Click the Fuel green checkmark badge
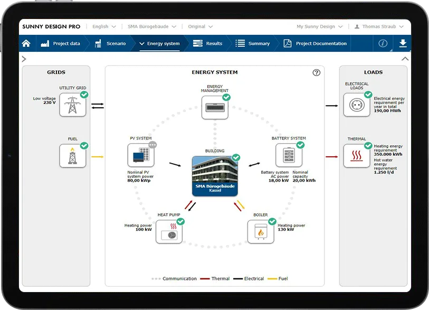Viewport: 429px width, 310px height. (x=84, y=146)
